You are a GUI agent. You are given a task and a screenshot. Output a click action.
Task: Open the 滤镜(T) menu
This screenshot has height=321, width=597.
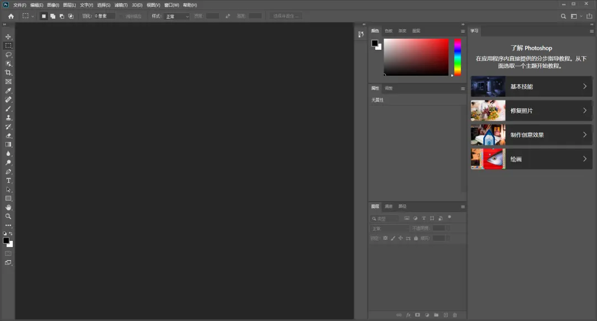(121, 5)
